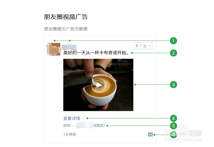Open the 广告 dropdown menu

coord(143,46)
